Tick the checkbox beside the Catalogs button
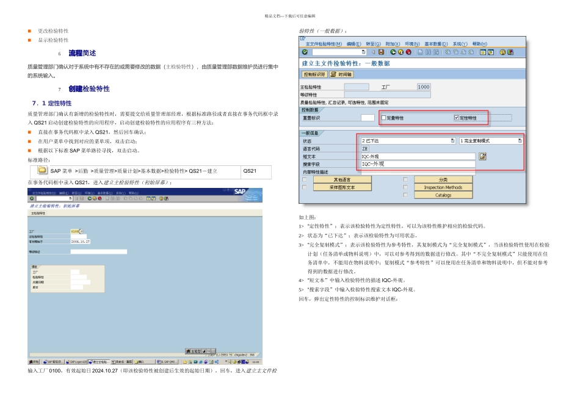The width and height of the screenshot is (580, 410). pyautogui.click(x=405, y=195)
